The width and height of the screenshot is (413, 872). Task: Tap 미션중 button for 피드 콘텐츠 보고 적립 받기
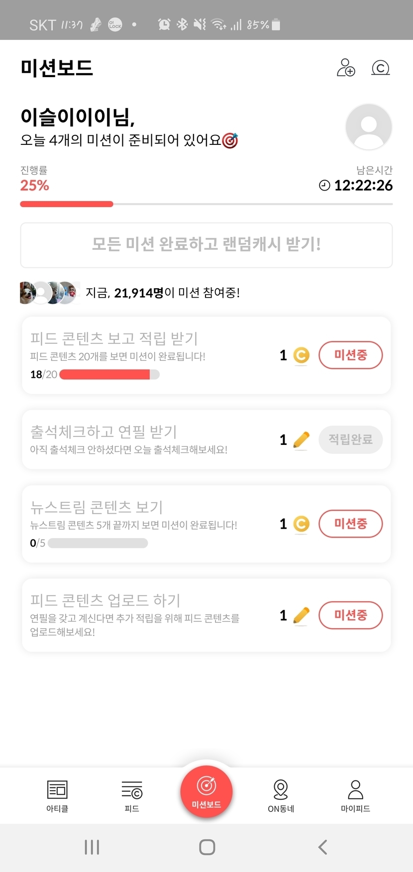[x=350, y=355]
